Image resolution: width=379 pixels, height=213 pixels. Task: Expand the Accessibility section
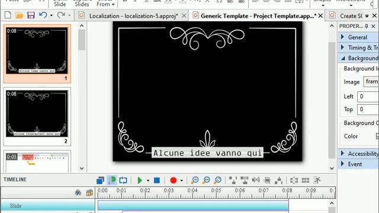pyautogui.click(x=342, y=153)
